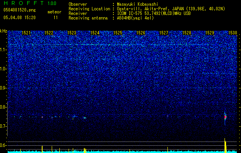Click the Receiving Location value text
This screenshot has width=241, height=153.
pyautogui.click(x=171, y=9)
